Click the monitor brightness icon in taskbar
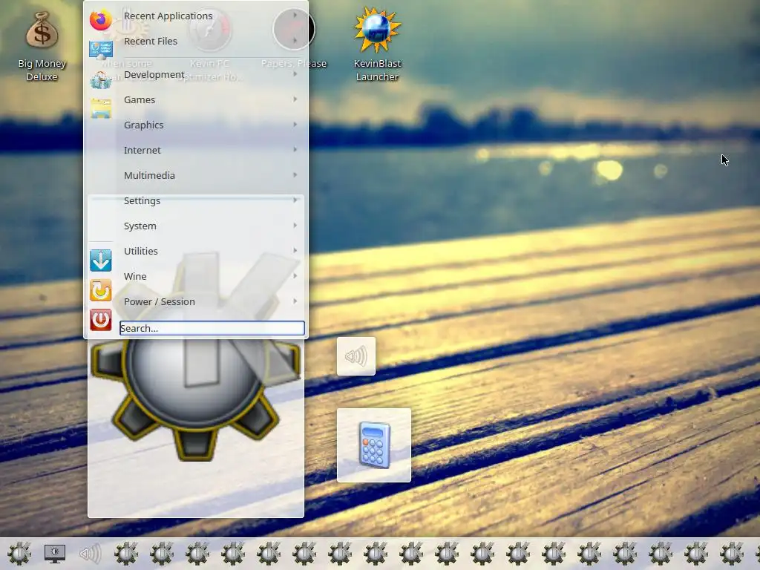Screen dimensions: 760x570 (x=55, y=554)
